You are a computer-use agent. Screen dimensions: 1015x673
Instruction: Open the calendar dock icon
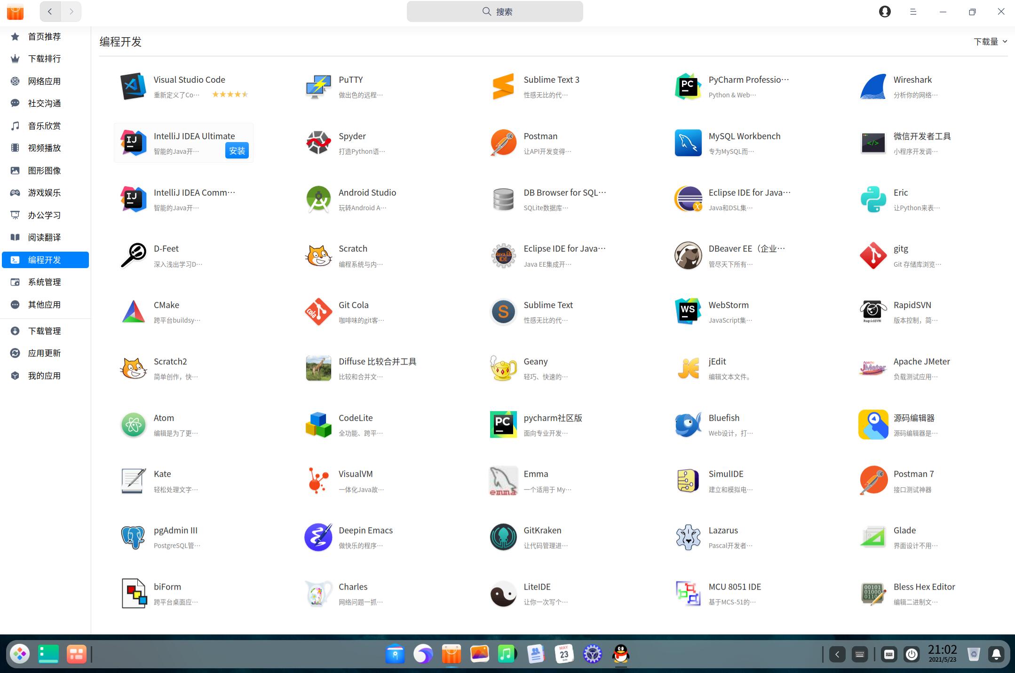pos(564,654)
